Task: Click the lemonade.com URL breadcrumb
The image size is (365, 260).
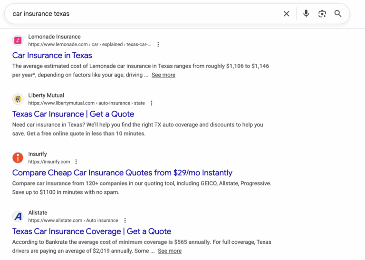Action: click(90, 45)
